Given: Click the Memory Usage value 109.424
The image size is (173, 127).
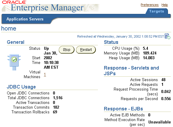Looking at the screenshot, I should point(150,53).
